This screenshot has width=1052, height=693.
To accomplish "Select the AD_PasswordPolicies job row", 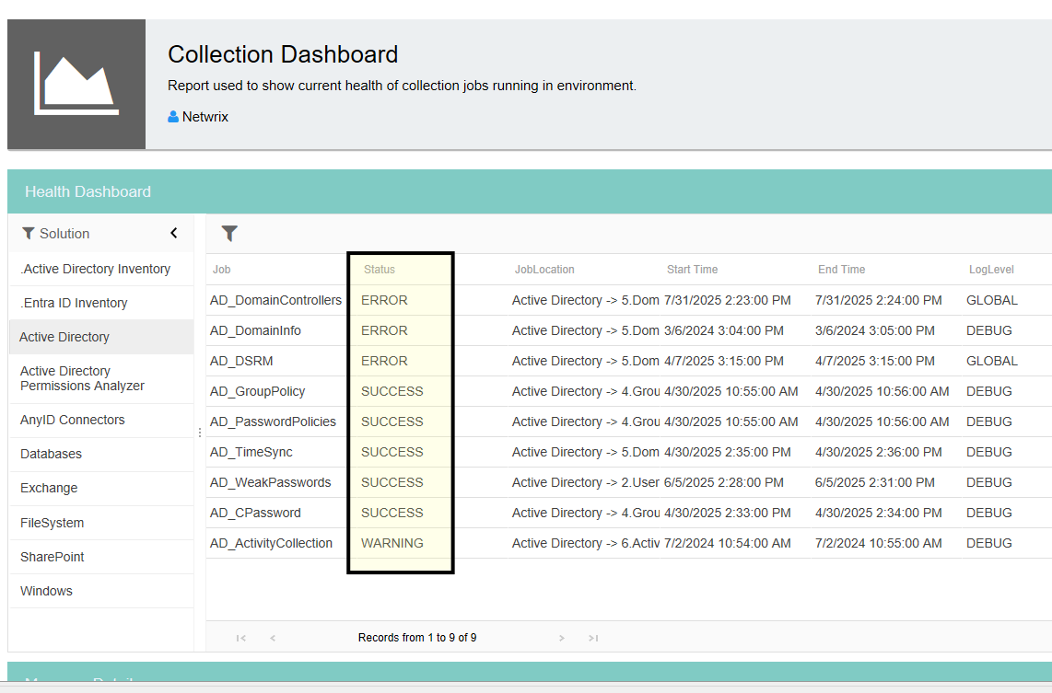I will coord(628,422).
